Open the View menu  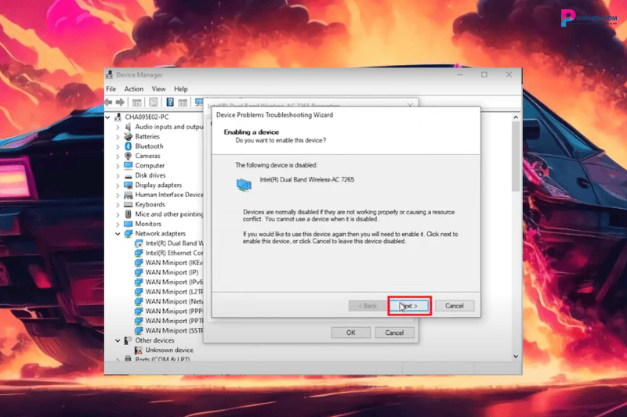point(159,89)
